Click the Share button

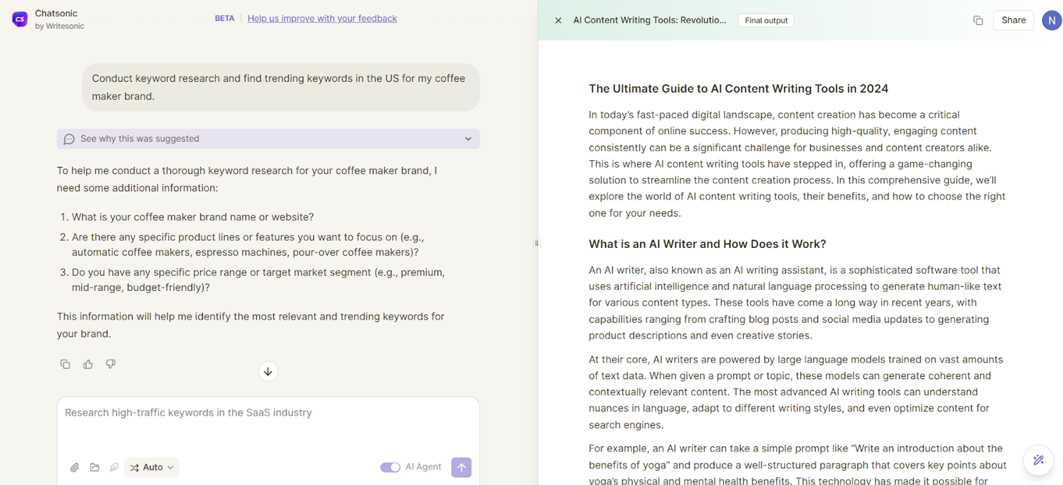pos(1013,20)
